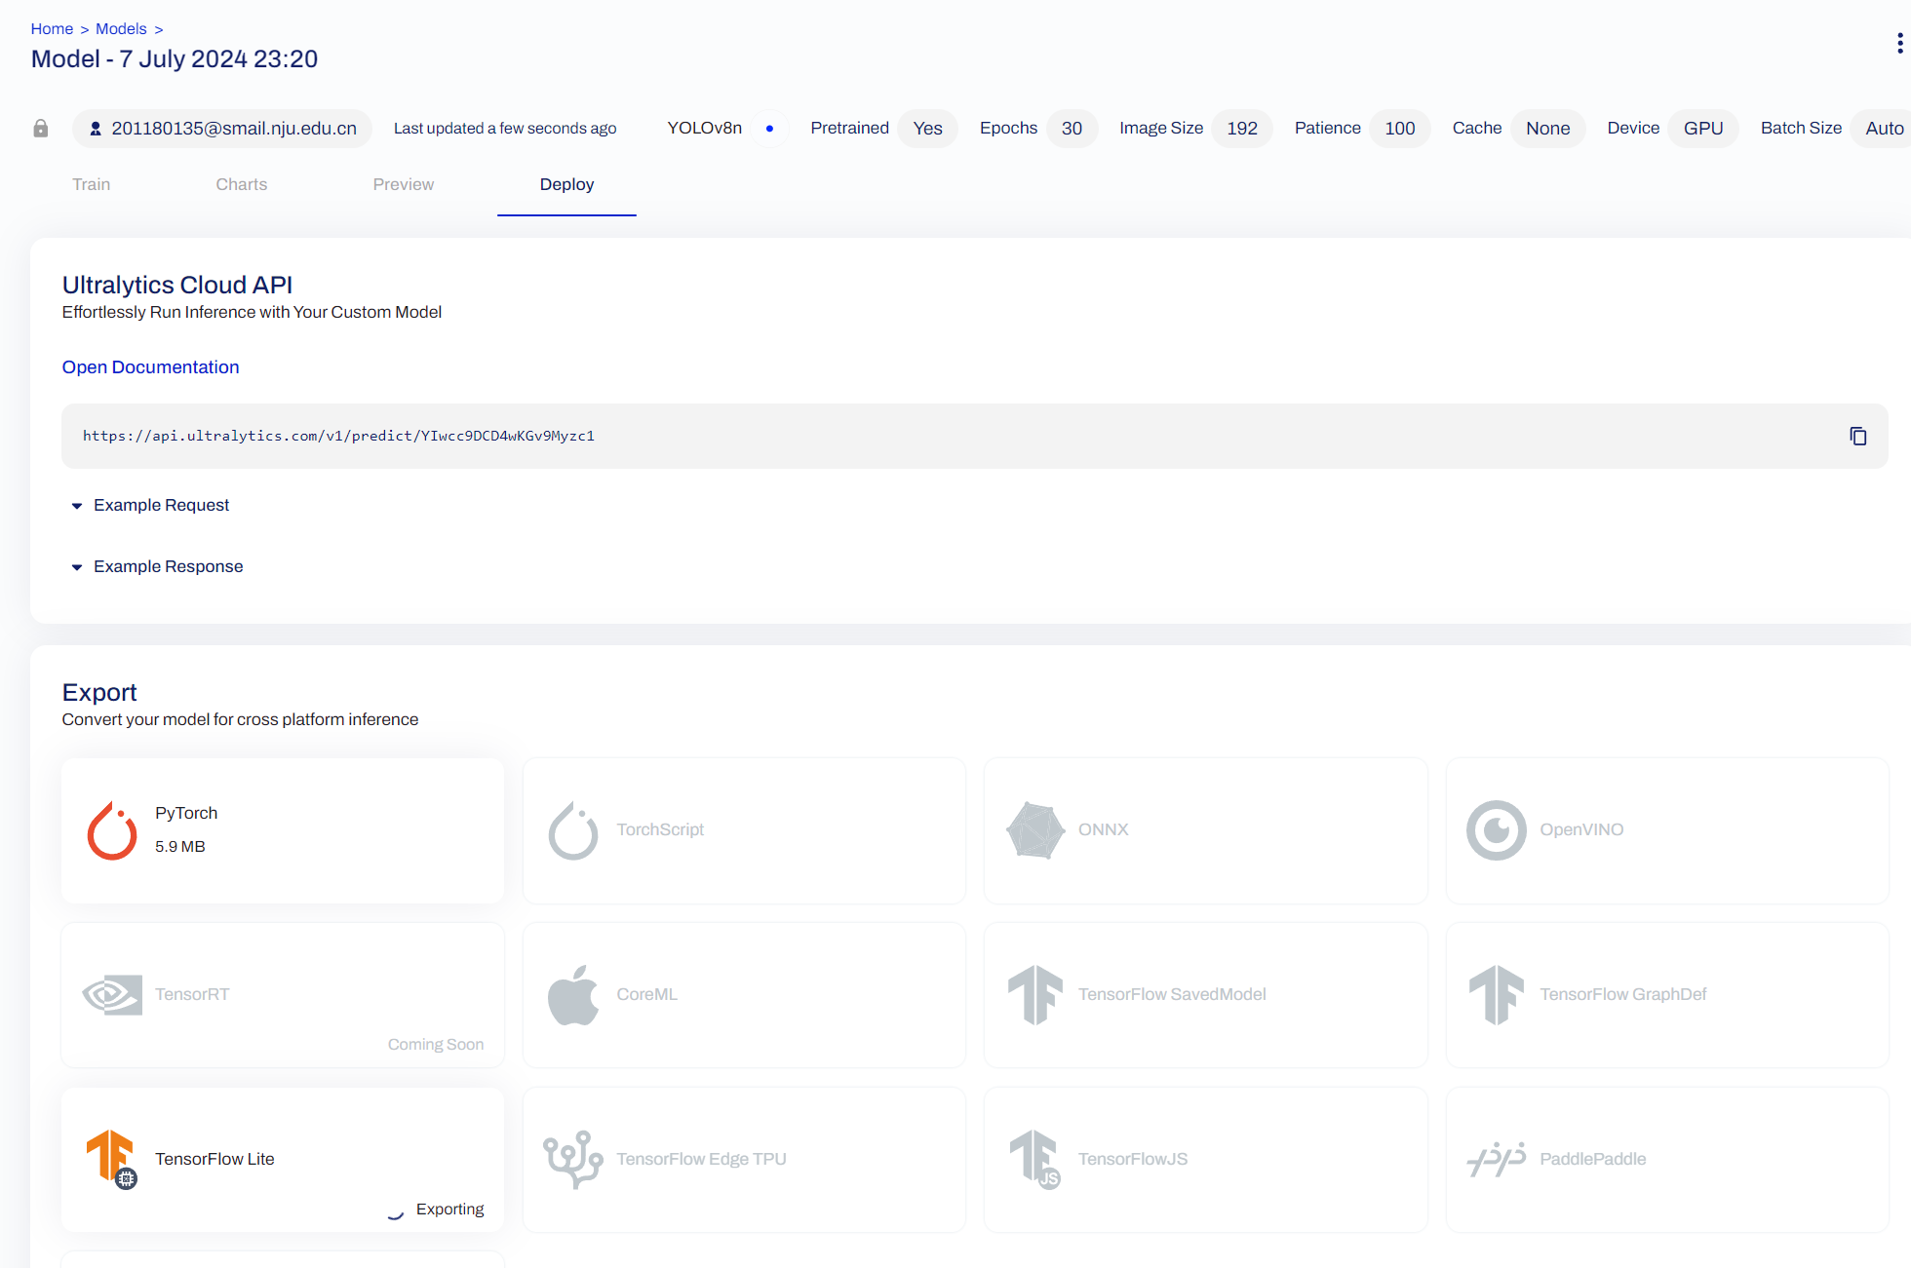Image resolution: width=1911 pixels, height=1268 pixels.
Task: Click the TensorFlow Edge TPU icon
Action: coord(573,1159)
